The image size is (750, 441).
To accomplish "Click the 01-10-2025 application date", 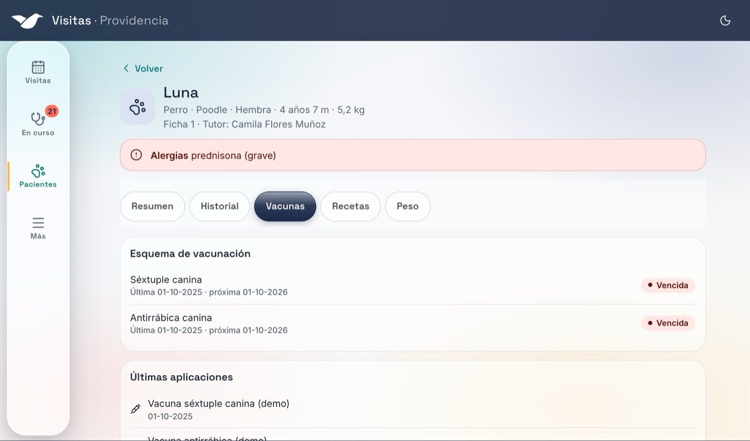I will point(170,416).
